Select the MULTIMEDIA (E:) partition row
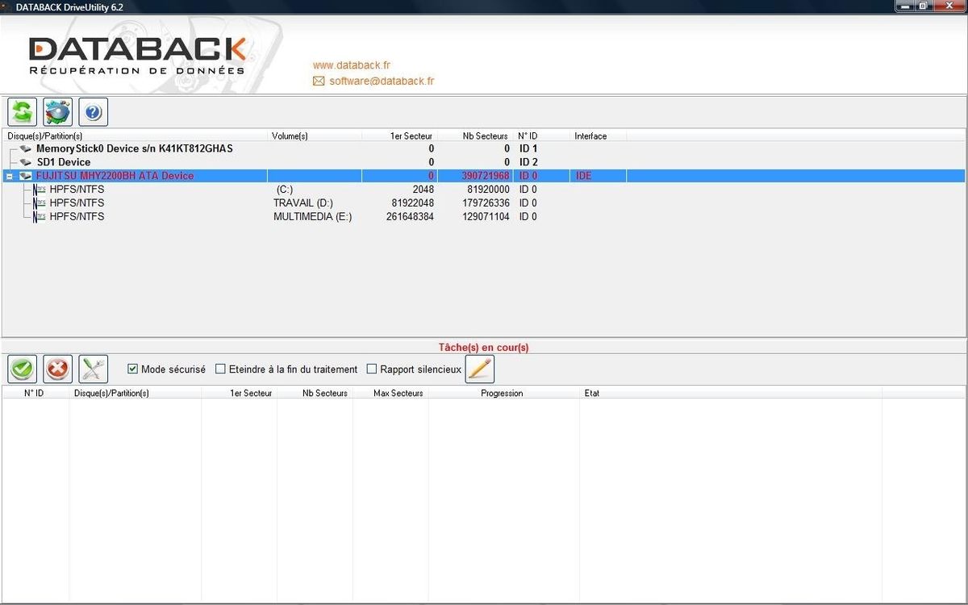968x605 pixels. coord(312,216)
